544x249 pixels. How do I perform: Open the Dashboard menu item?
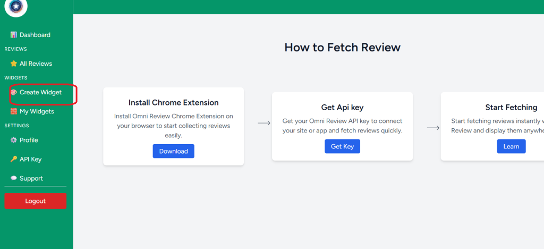[35, 35]
